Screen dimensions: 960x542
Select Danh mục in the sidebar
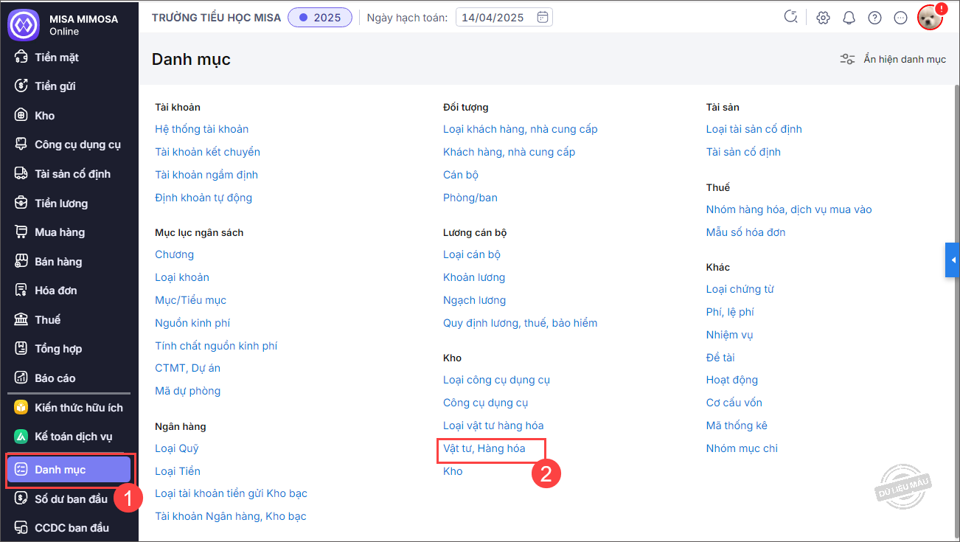[69, 470]
